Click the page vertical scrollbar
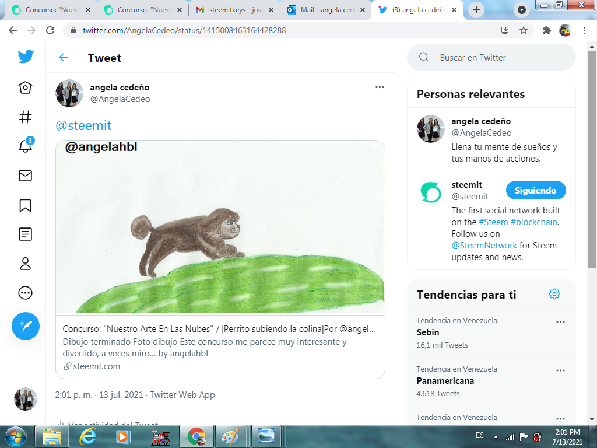 pyautogui.click(x=592, y=160)
